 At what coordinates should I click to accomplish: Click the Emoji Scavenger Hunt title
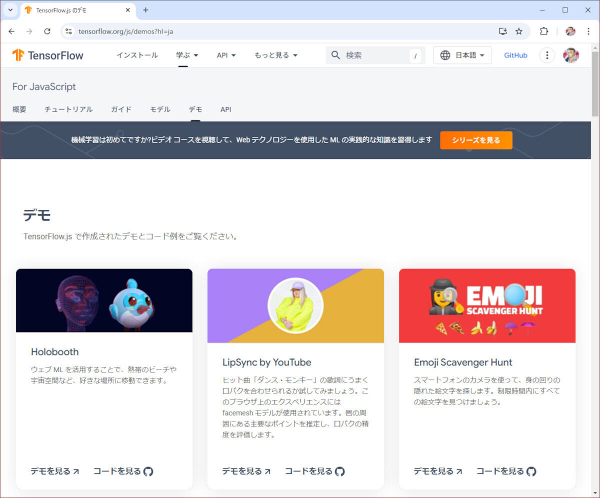click(x=463, y=362)
